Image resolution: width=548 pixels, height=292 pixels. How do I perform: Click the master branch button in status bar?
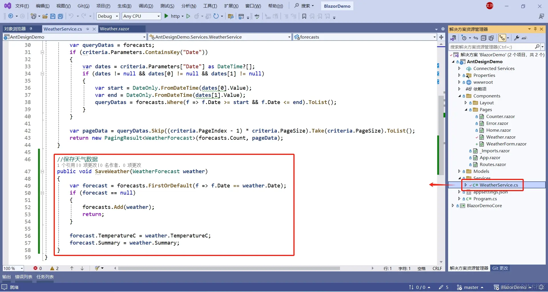(x=470, y=287)
